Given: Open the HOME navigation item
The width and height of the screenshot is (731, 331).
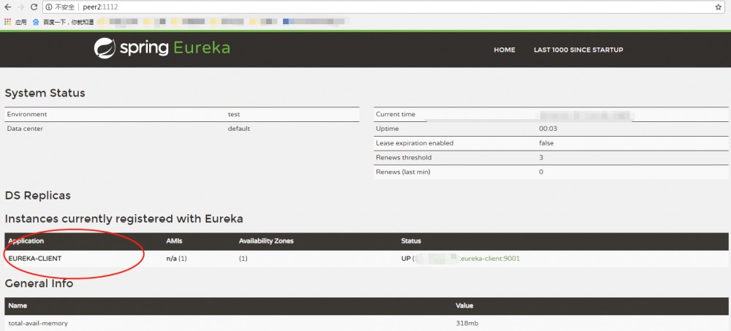Looking at the screenshot, I should click(x=504, y=50).
